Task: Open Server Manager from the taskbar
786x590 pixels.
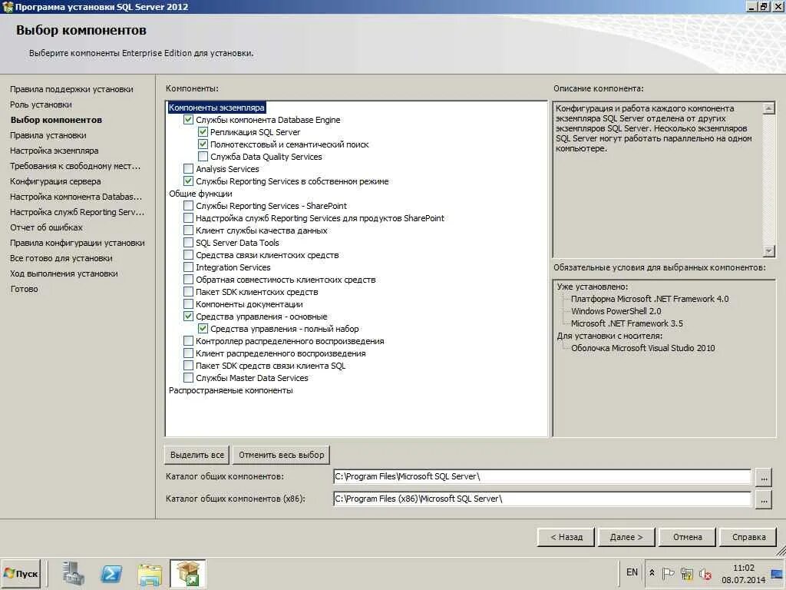Action: click(x=73, y=573)
